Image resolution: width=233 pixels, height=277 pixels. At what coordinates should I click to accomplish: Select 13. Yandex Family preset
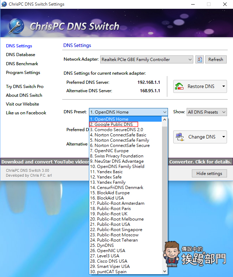(x=125, y=182)
